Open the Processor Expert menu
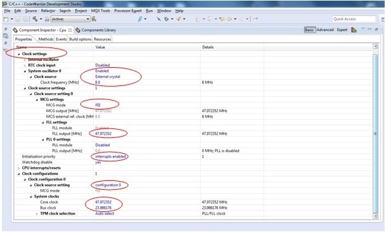Image resolution: width=391 pixels, height=236 pixels. pos(128,11)
